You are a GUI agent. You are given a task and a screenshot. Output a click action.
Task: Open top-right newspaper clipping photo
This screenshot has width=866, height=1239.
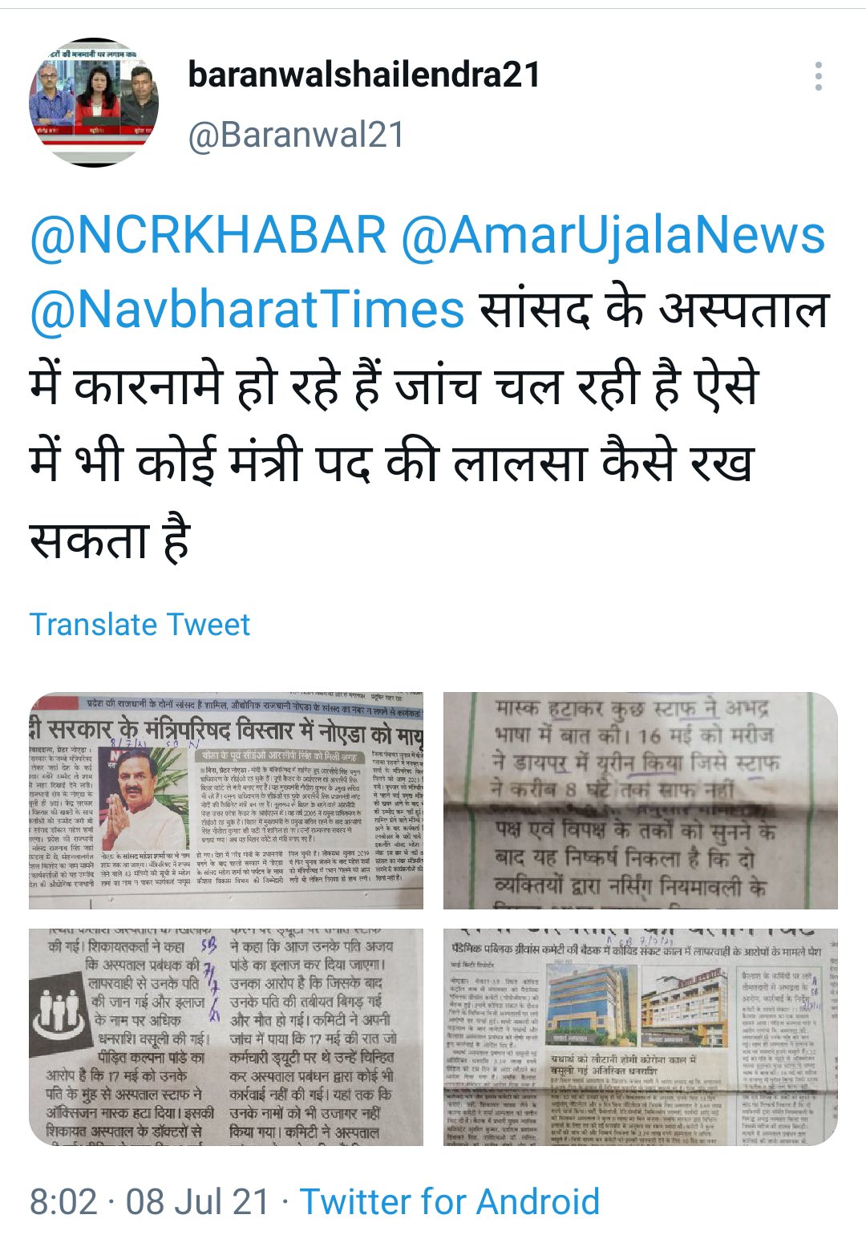[641, 800]
